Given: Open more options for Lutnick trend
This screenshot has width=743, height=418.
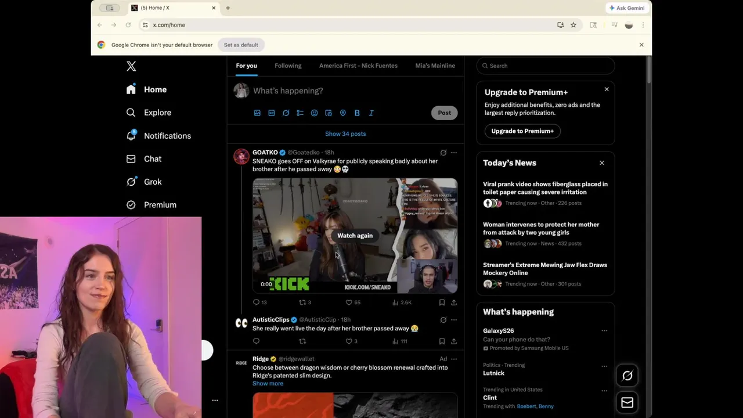Looking at the screenshot, I should (x=604, y=366).
